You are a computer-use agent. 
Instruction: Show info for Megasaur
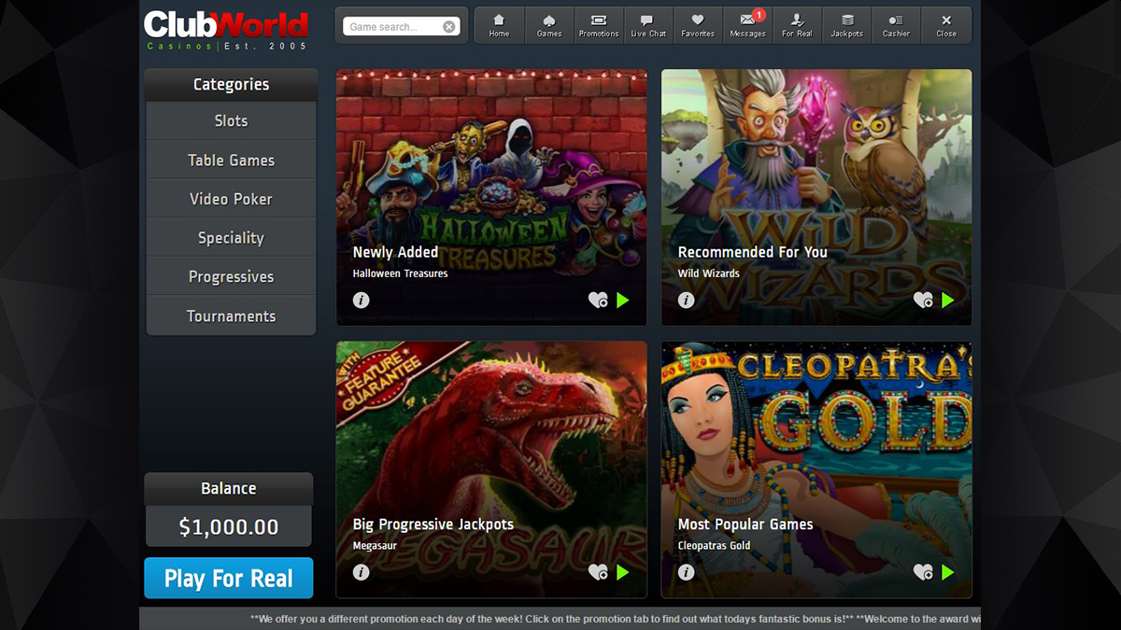362,573
